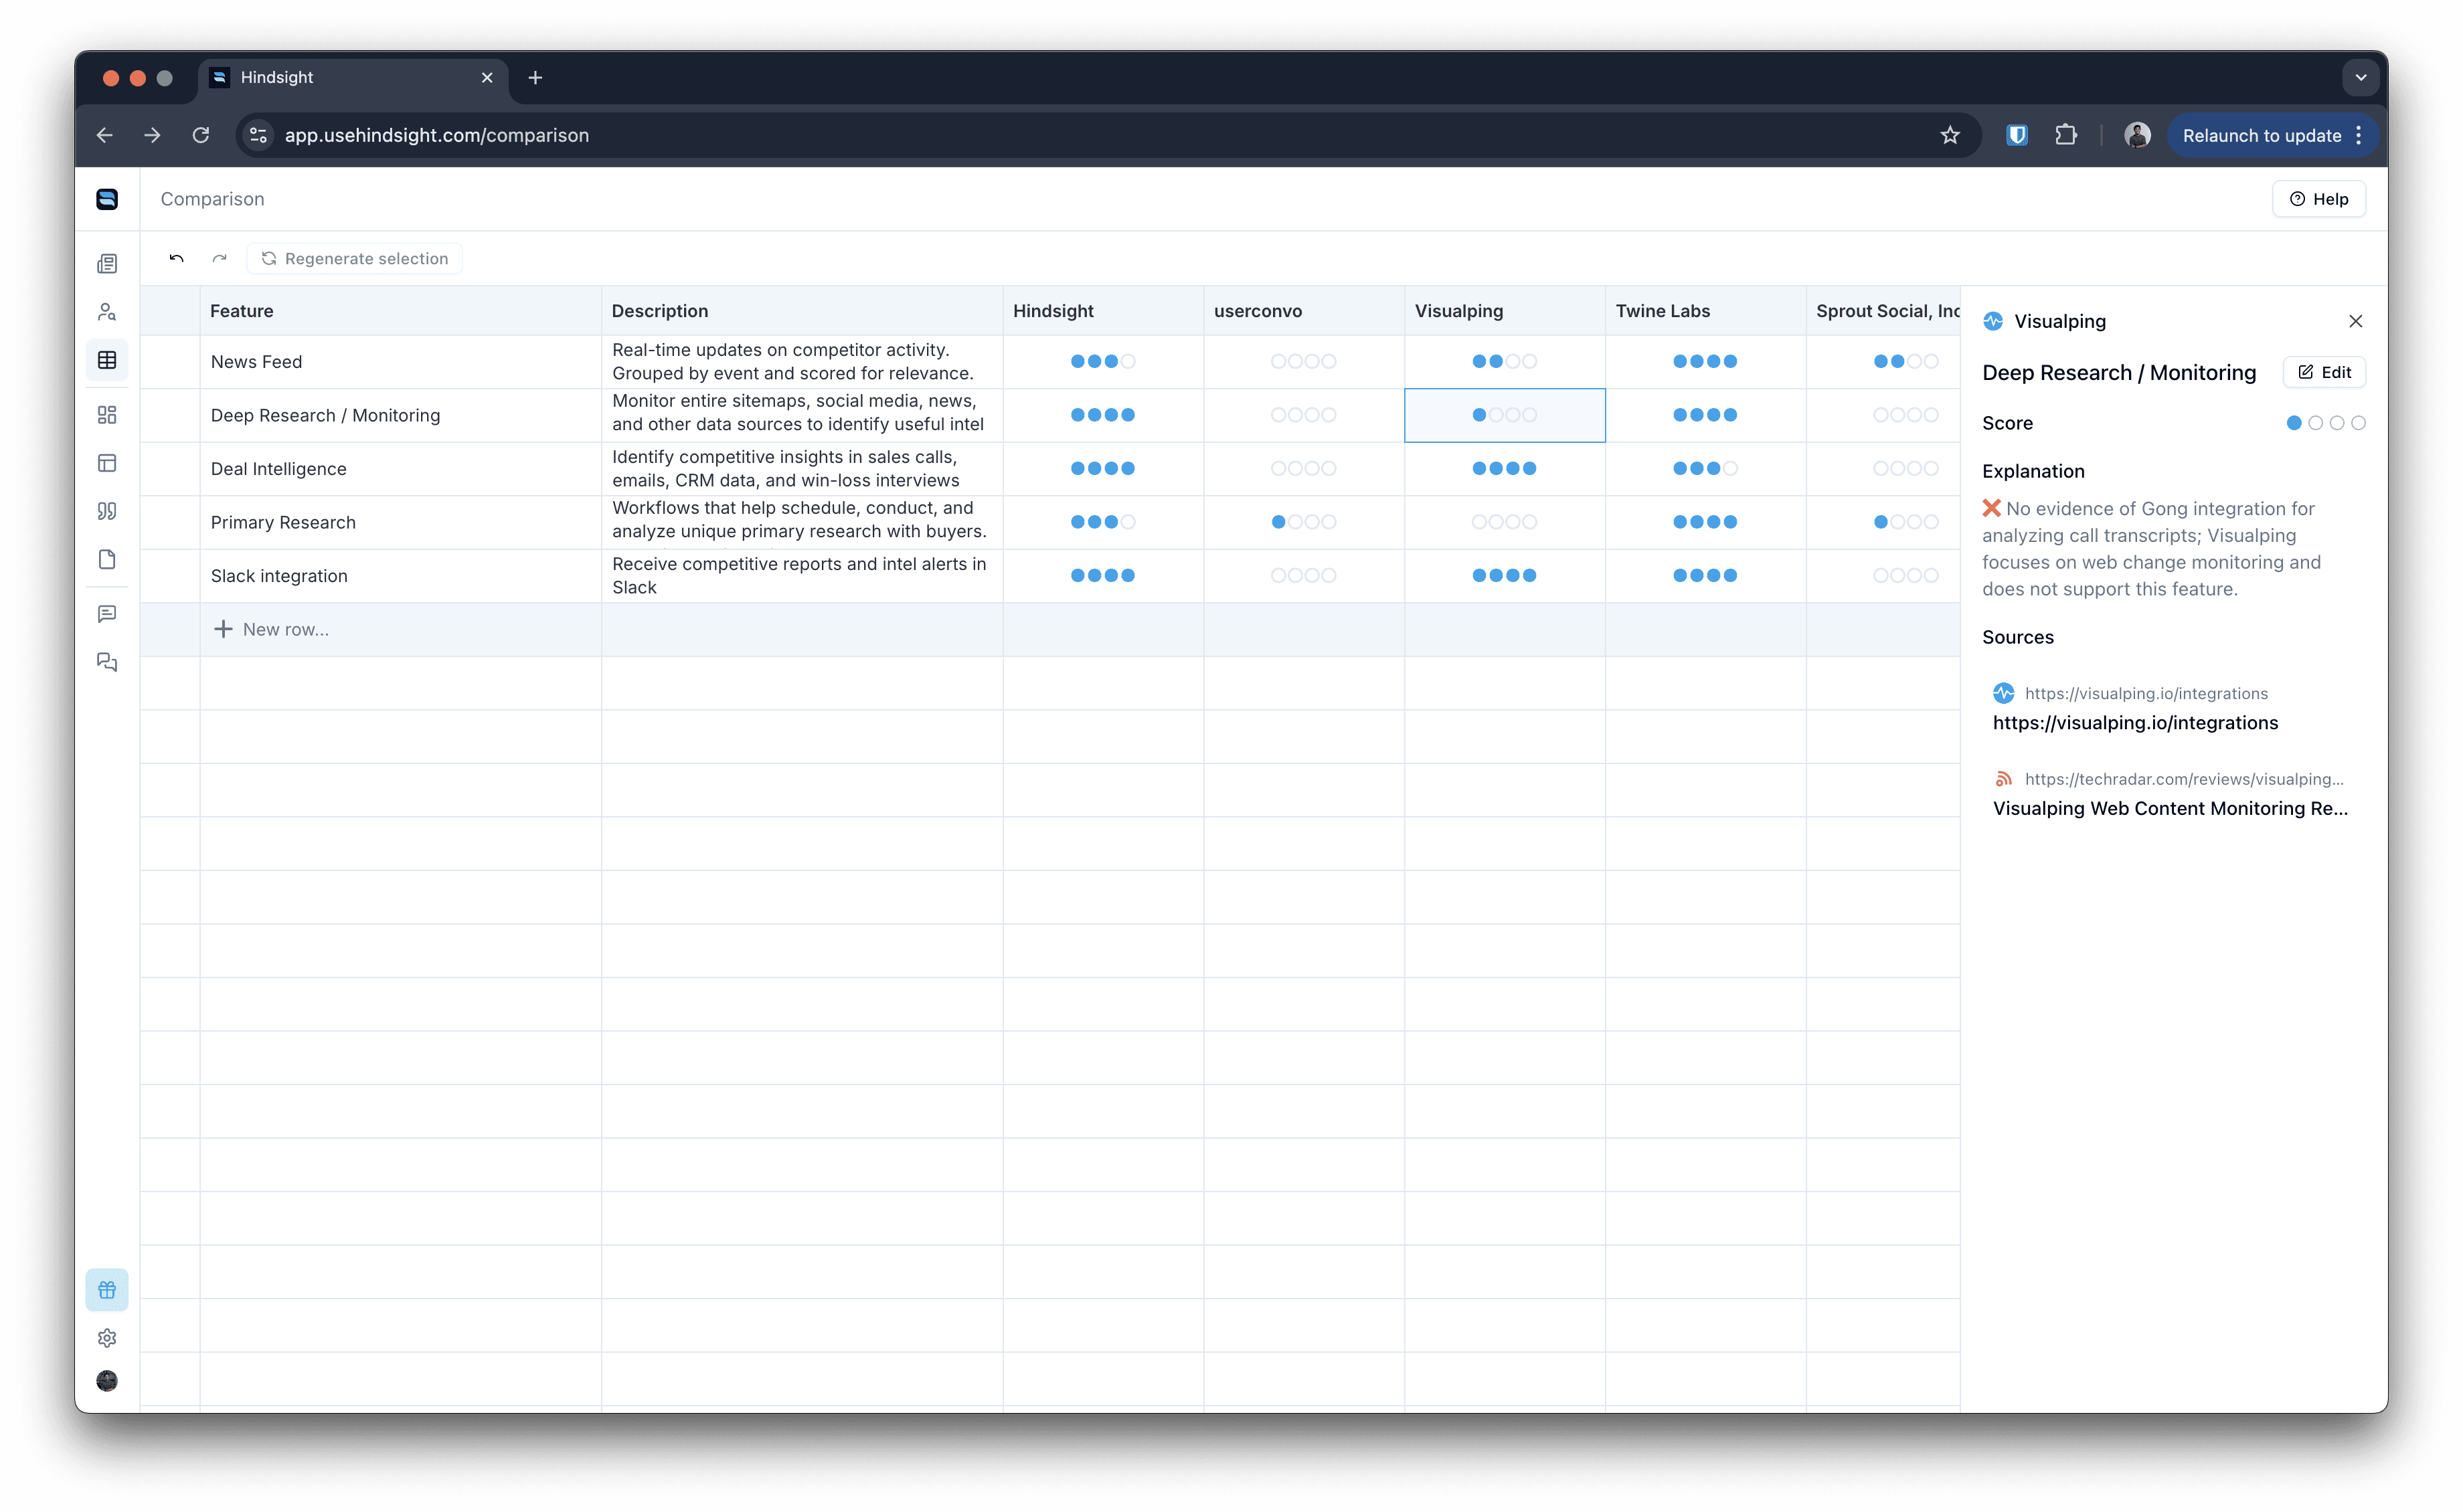This screenshot has height=1512, width=2463.
Task: Close the Hindsight browser tab
Action: pos(487,77)
